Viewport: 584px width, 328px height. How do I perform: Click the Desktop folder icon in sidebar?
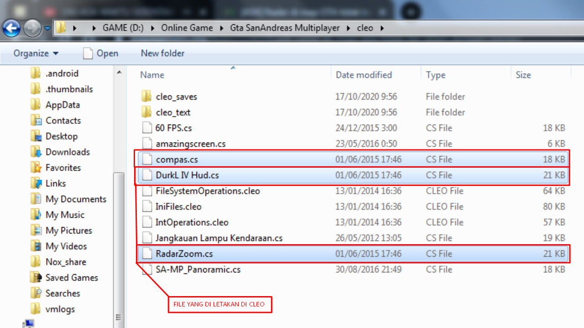(x=36, y=136)
